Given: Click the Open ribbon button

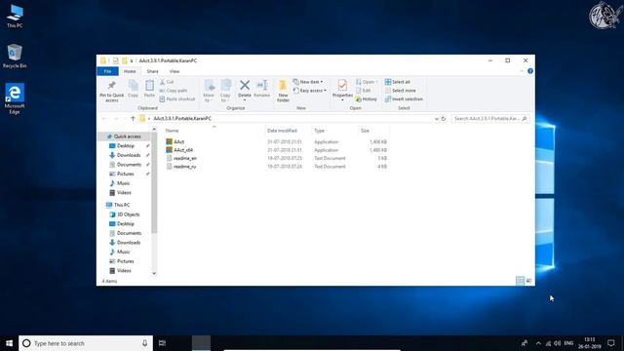Looking at the screenshot, I should coord(367,82).
